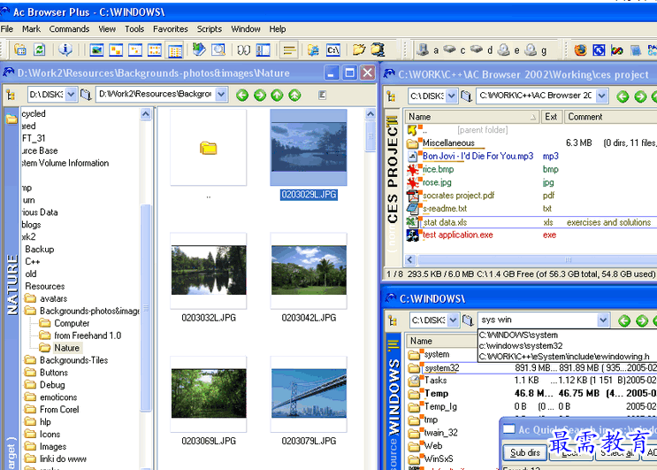Click Comment column header in ces project window
This screenshot has height=470, width=657.
click(x=610, y=117)
